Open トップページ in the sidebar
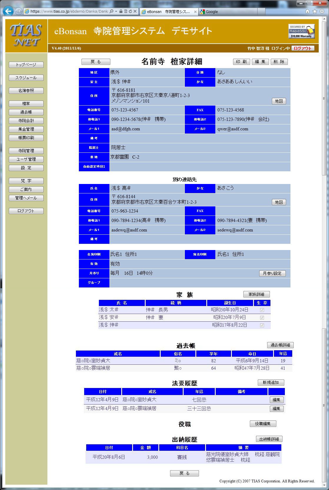The height and width of the screenshot is (490, 329). [x=26, y=65]
